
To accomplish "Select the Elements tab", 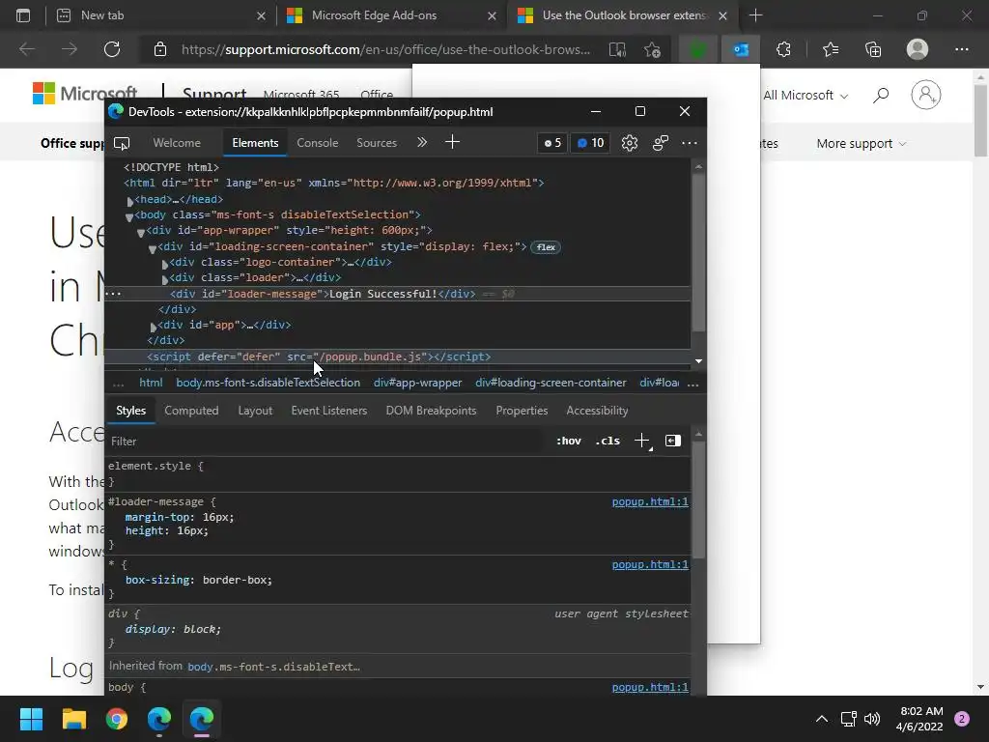I will [x=255, y=143].
